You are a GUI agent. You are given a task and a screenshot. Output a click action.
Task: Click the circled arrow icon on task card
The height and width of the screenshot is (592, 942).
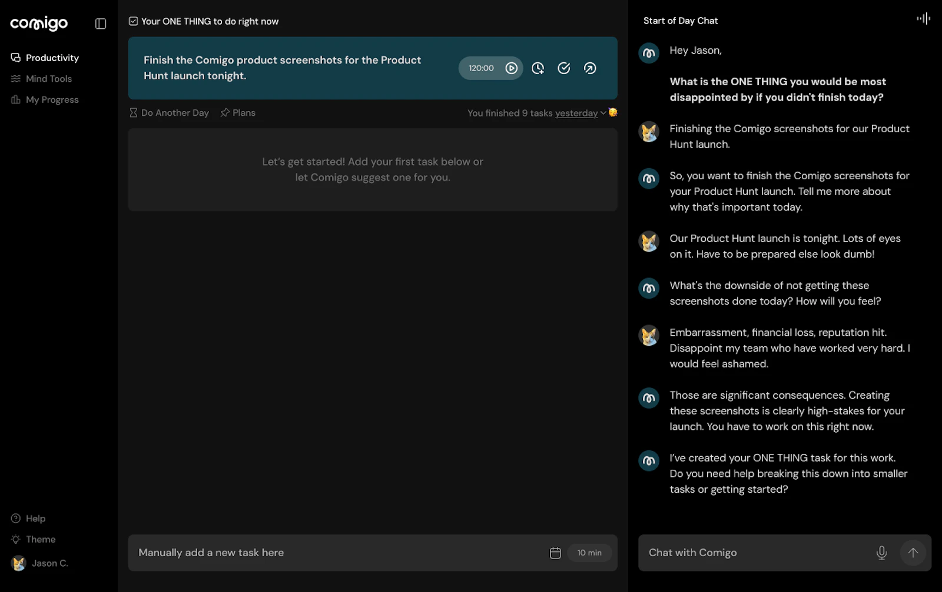coord(590,68)
